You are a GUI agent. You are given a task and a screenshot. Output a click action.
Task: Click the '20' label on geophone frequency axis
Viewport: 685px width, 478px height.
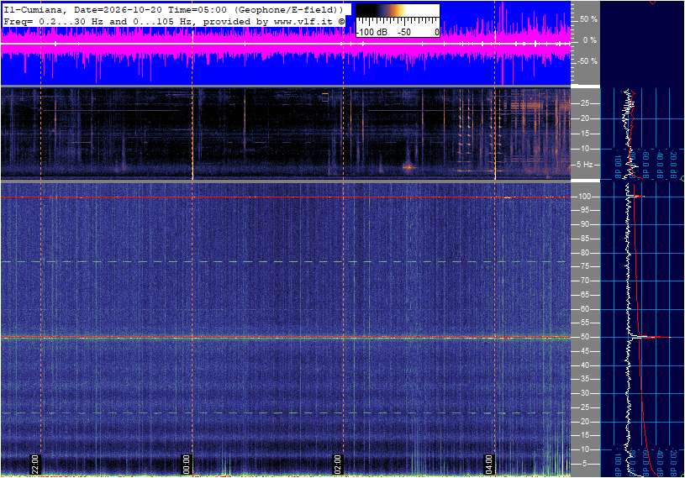pyautogui.click(x=584, y=118)
